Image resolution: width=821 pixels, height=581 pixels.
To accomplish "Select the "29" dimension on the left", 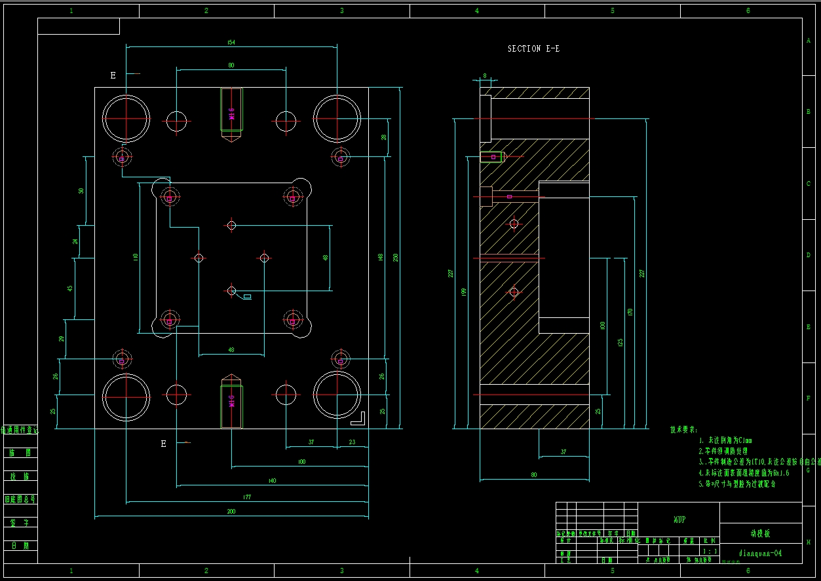I will [x=62, y=339].
